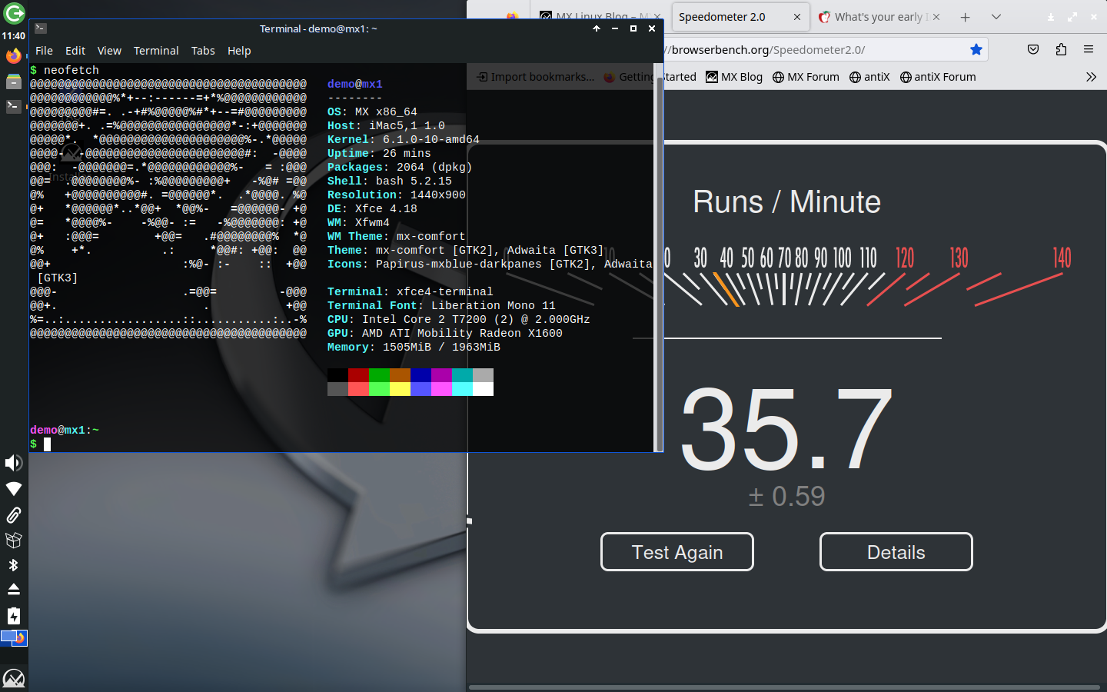The height and width of the screenshot is (692, 1107).
Task: Open the MX Forum bookmark
Action: (x=806, y=77)
